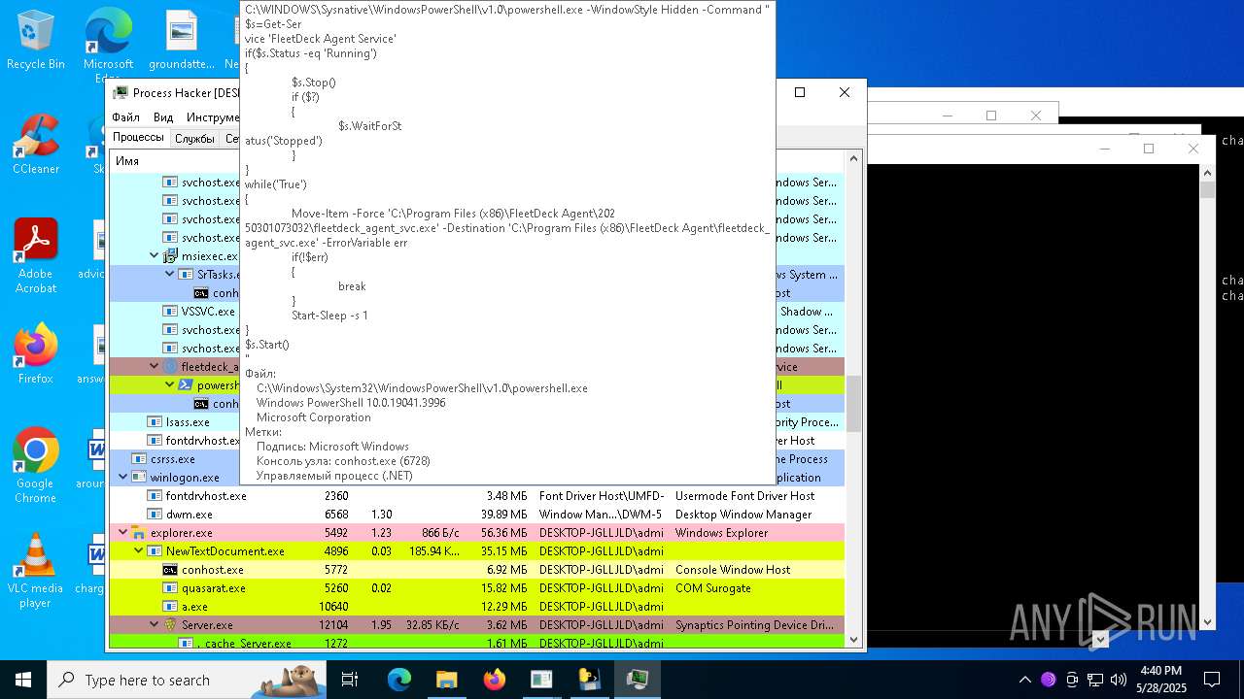Viewport: 1244px width, 699px height.
Task: Click PID 5492 of explorer.exe
Action: click(x=336, y=533)
